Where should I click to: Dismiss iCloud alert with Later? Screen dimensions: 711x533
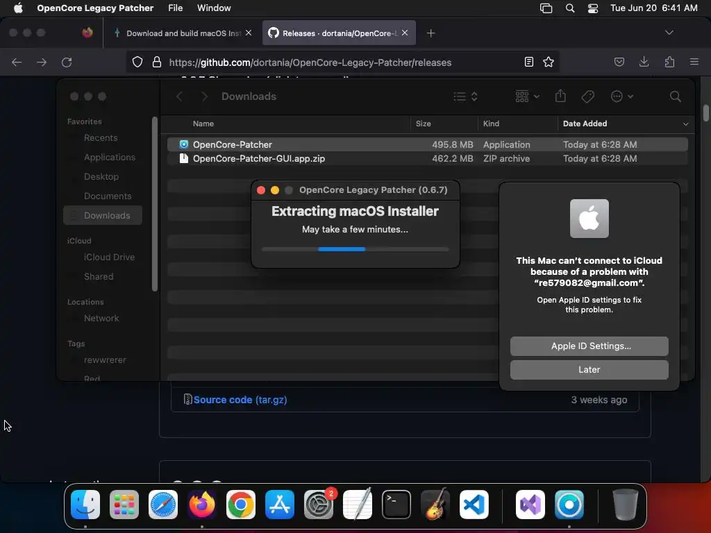[589, 370]
